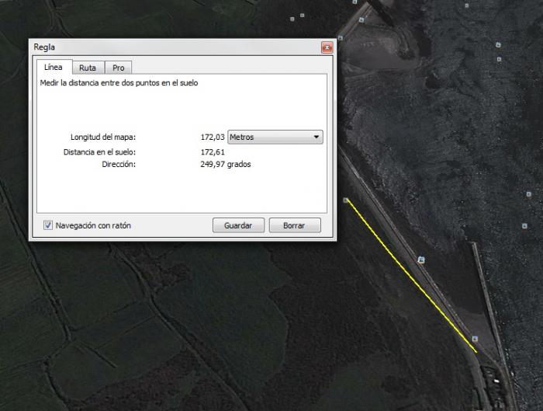Click the 249,97 grados direction value
The height and width of the screenshot is (411, 543).
point(226,165)
